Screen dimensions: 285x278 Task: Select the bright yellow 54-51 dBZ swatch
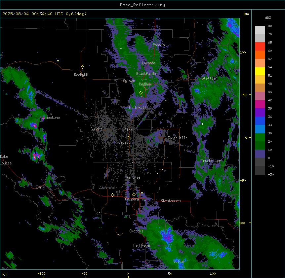(x=260, y=71)
